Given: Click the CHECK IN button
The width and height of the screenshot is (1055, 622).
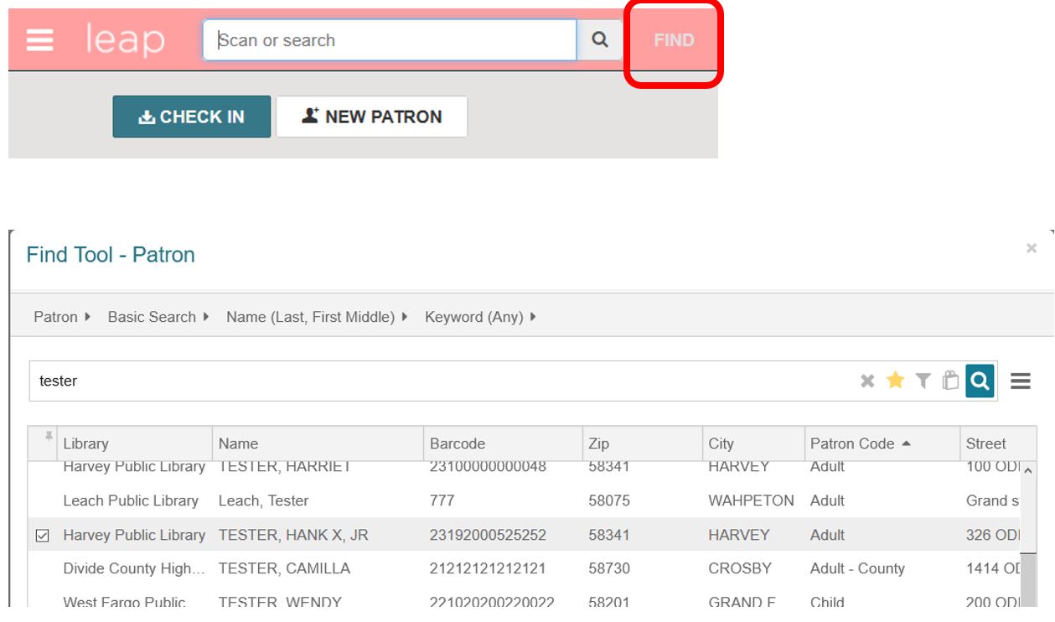Looking at the screenshot, I should point(192,117).
